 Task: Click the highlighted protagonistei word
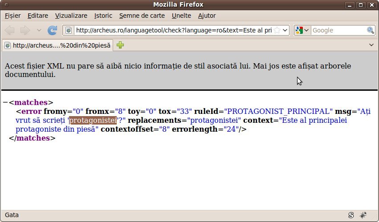click(x=93, y=120)
